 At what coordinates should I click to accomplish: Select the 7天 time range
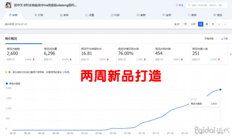(x=185, y=24)
